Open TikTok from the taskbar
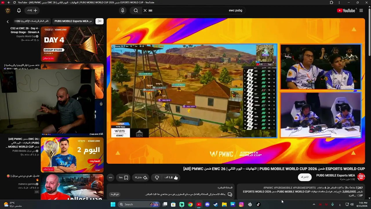This screenshot has height=209, width=371. click(x=258, y=204)
